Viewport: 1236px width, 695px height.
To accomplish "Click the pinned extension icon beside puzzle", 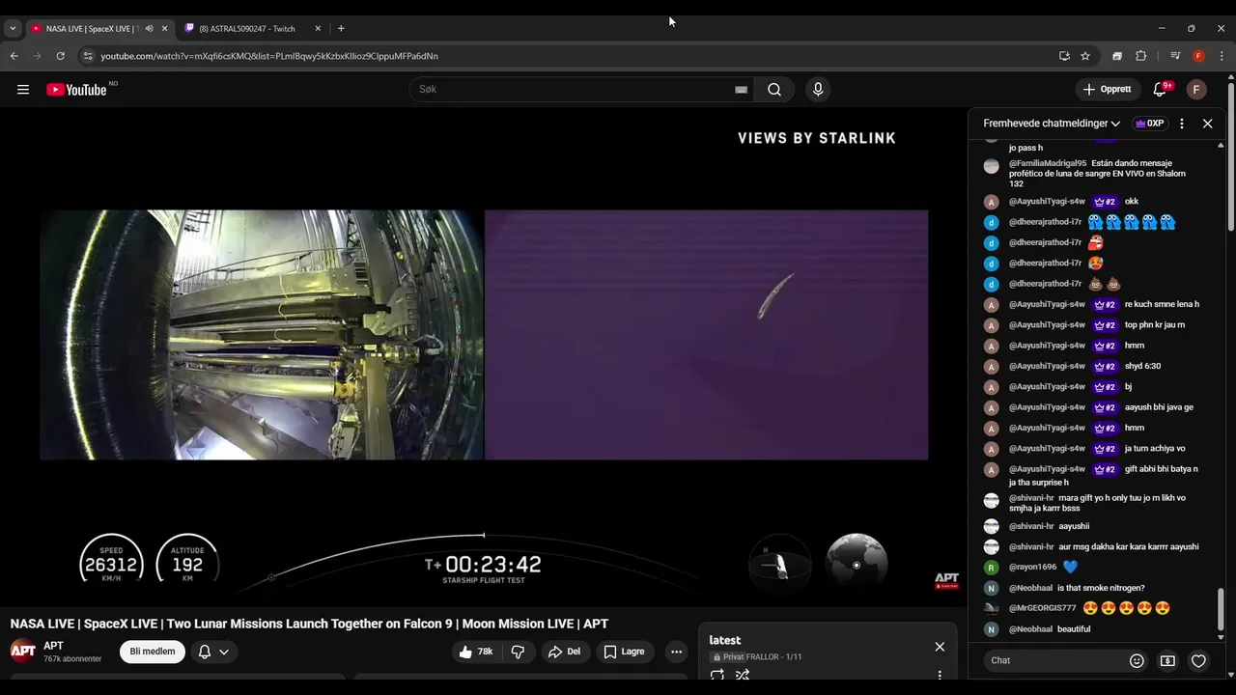I will coord(1117,56).
